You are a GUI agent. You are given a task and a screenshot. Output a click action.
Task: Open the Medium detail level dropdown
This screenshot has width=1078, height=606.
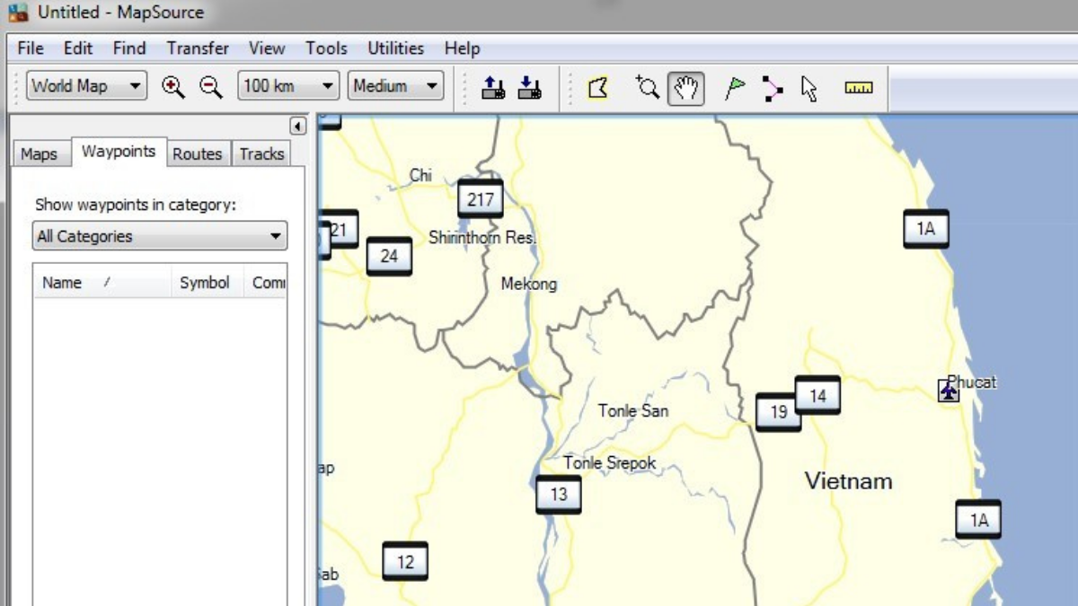396,86
